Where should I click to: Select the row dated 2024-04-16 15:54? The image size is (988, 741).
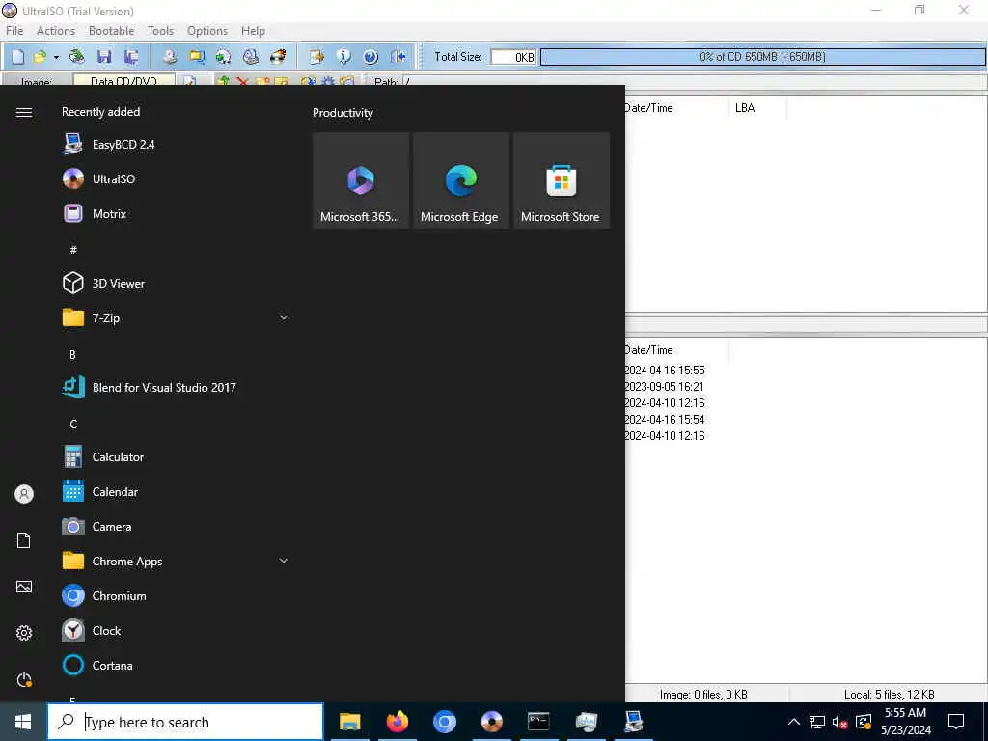click(x=664, y=420)
